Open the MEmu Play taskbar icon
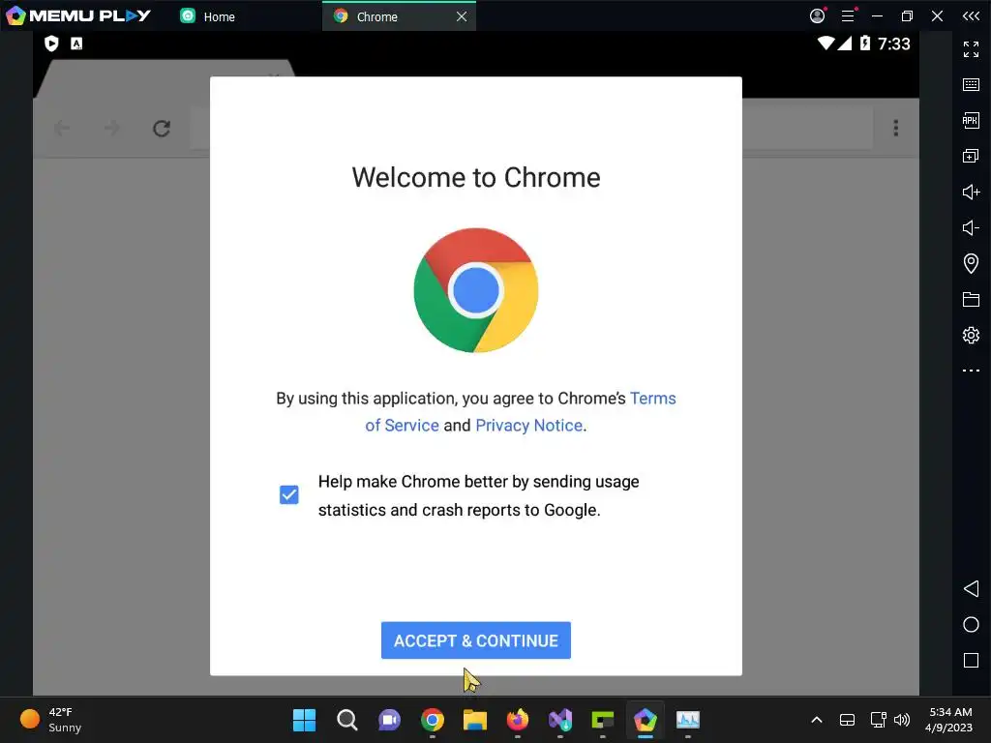 pos(646,720)
